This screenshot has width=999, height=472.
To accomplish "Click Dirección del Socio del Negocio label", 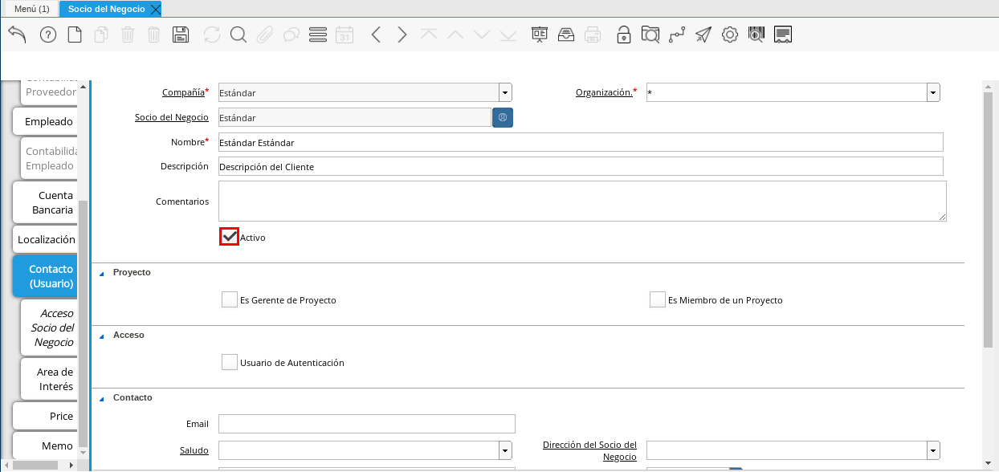I will click(589, 450).
